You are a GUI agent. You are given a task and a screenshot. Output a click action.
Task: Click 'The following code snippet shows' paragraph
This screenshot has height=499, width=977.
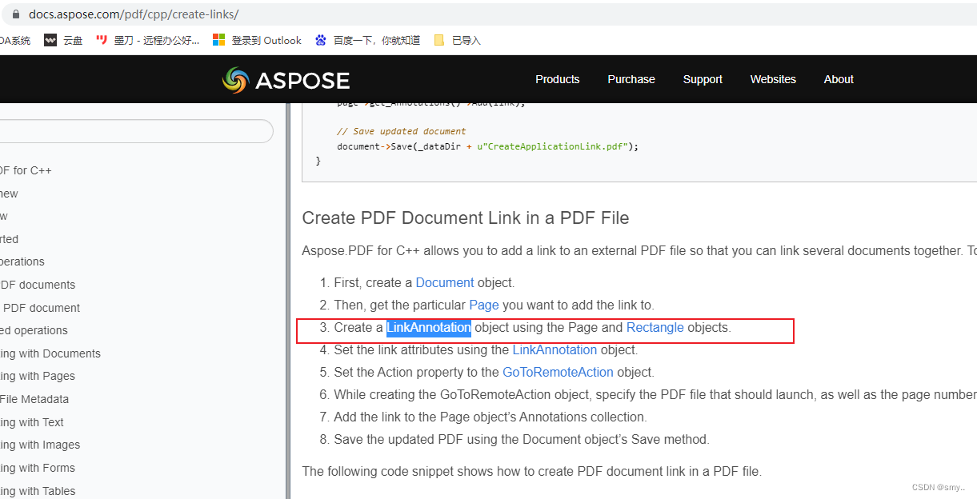tap(531, 471)
